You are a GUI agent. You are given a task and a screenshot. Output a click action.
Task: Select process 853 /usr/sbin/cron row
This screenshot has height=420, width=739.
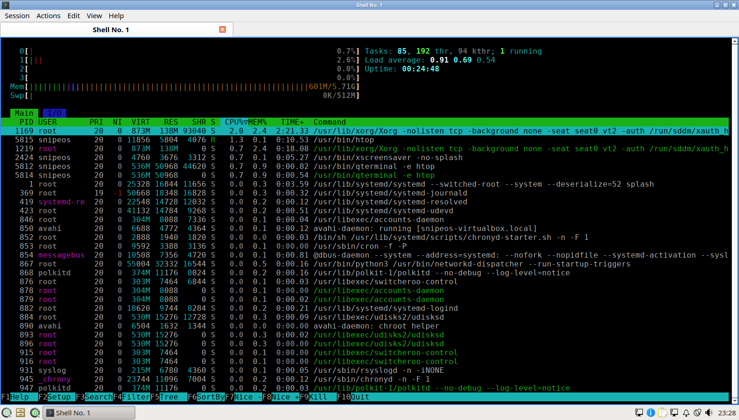click(x=365, y=246)
